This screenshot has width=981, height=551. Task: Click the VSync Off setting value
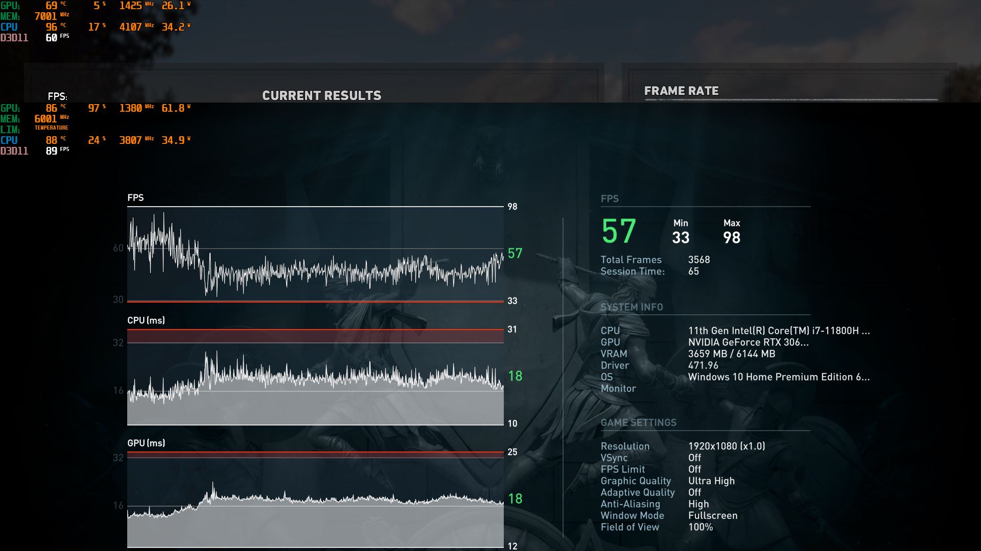tap(694, 458)
